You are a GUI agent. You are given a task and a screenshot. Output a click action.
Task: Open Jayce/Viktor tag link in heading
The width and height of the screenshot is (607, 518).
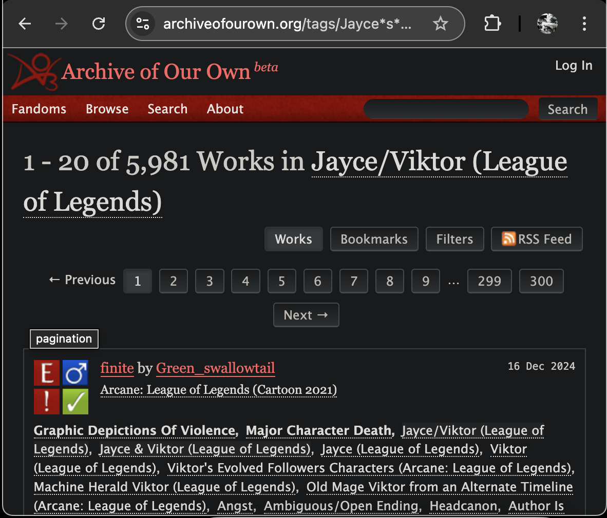pyautogui.click(x=295, y=182)
